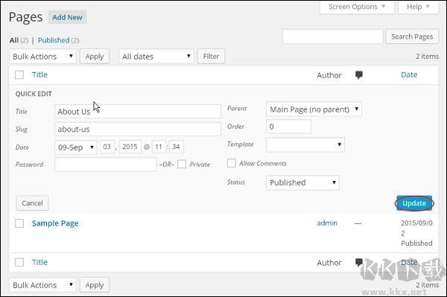This screenshot has width=447, height=297.
Task: Open the Template dropdown
Action: click(305, 144)
